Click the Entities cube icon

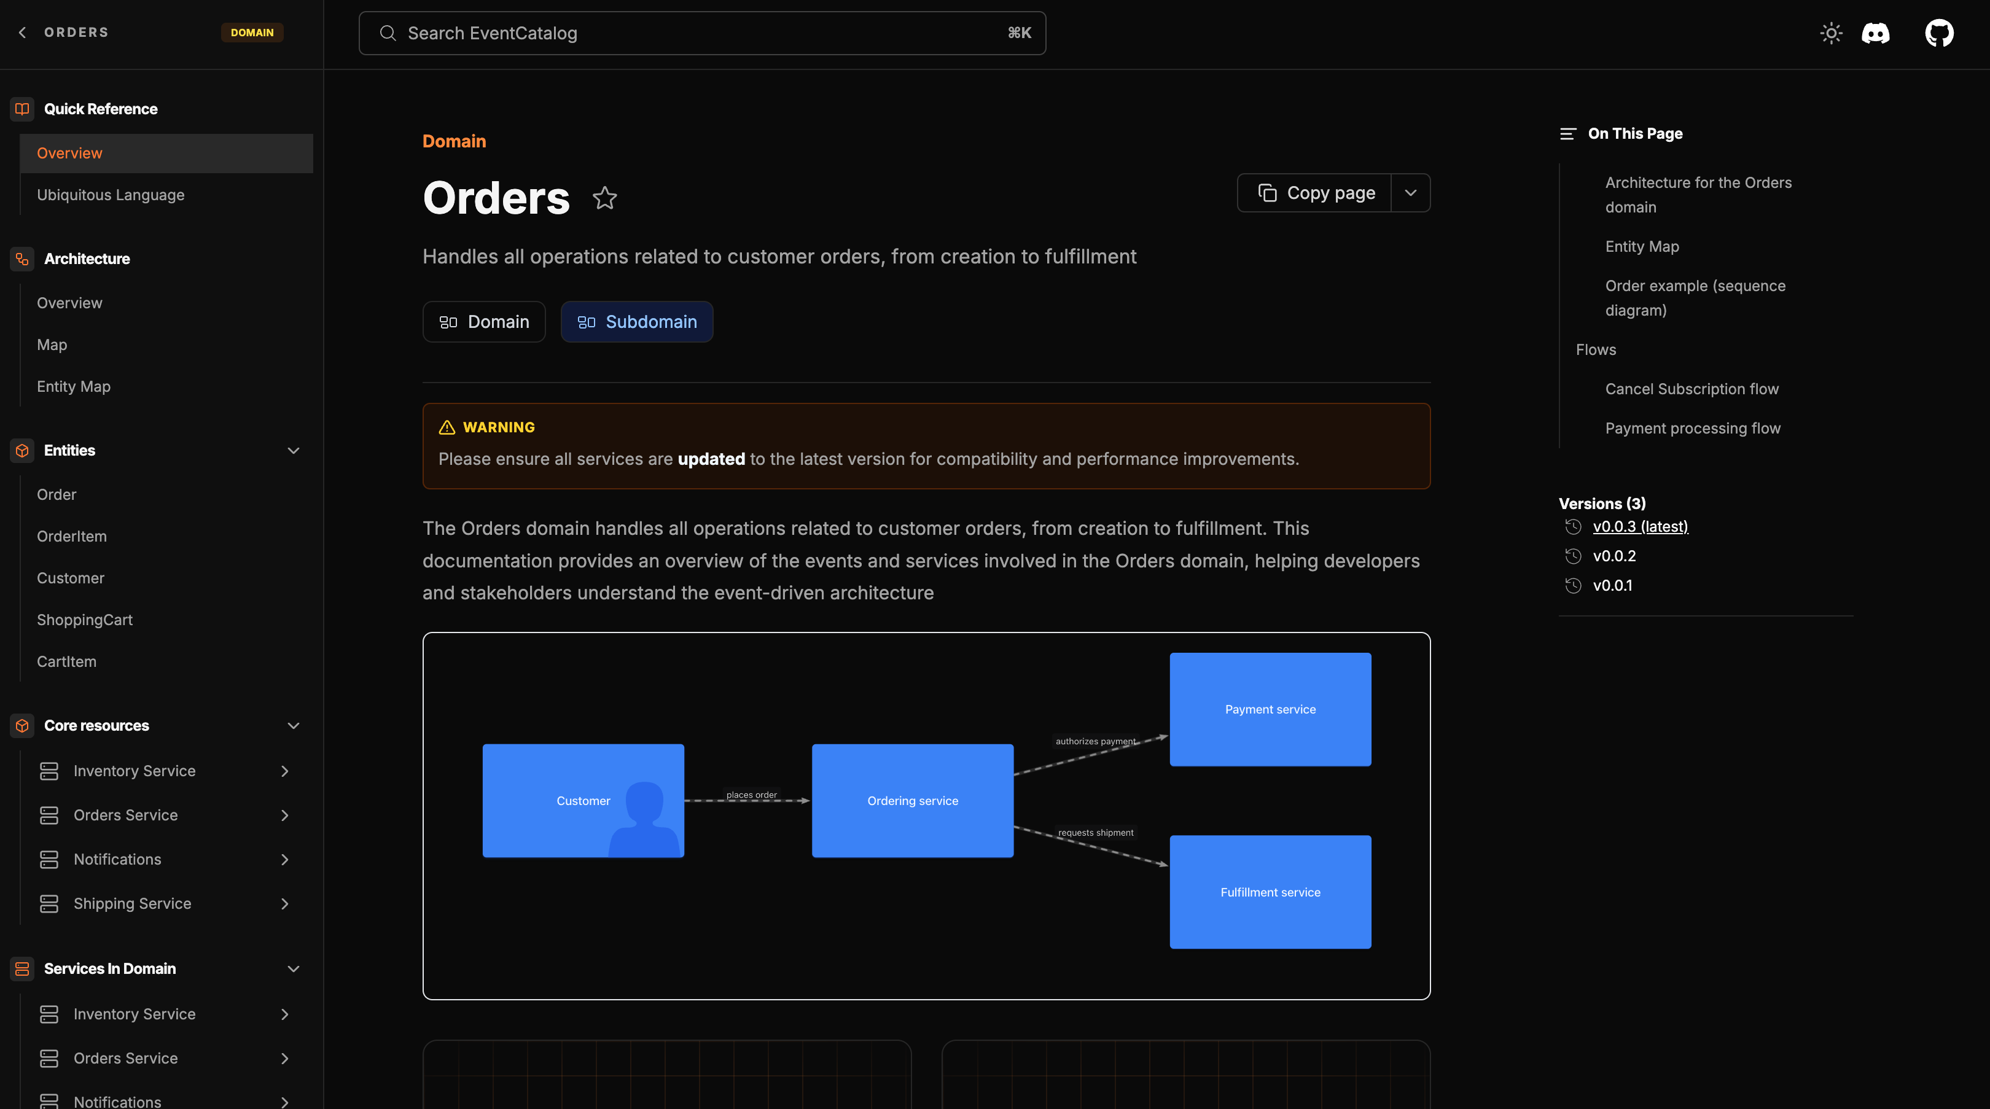(22, 450)
